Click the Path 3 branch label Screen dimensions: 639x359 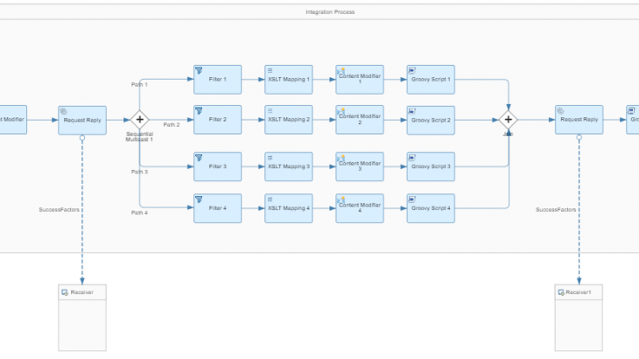139,172
